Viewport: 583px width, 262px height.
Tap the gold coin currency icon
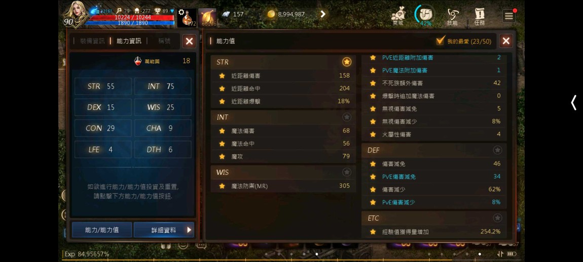271,14
